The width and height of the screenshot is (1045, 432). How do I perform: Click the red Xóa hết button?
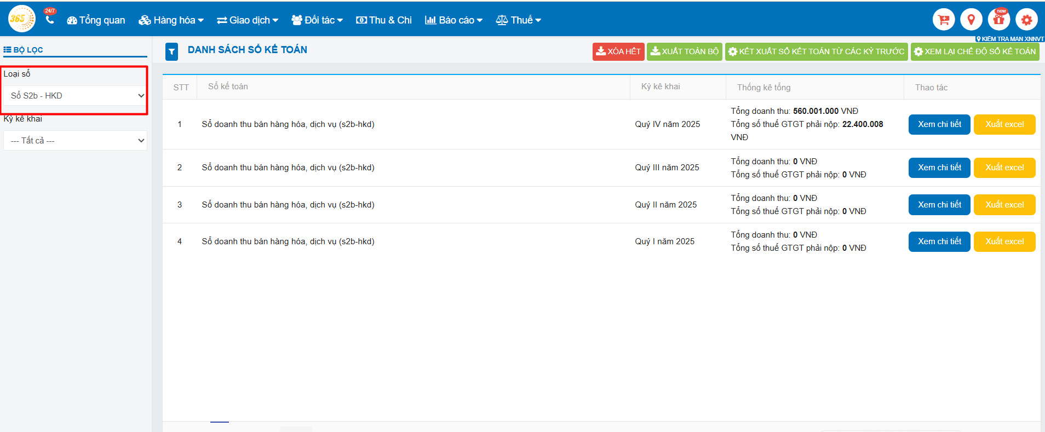point(618,51)
